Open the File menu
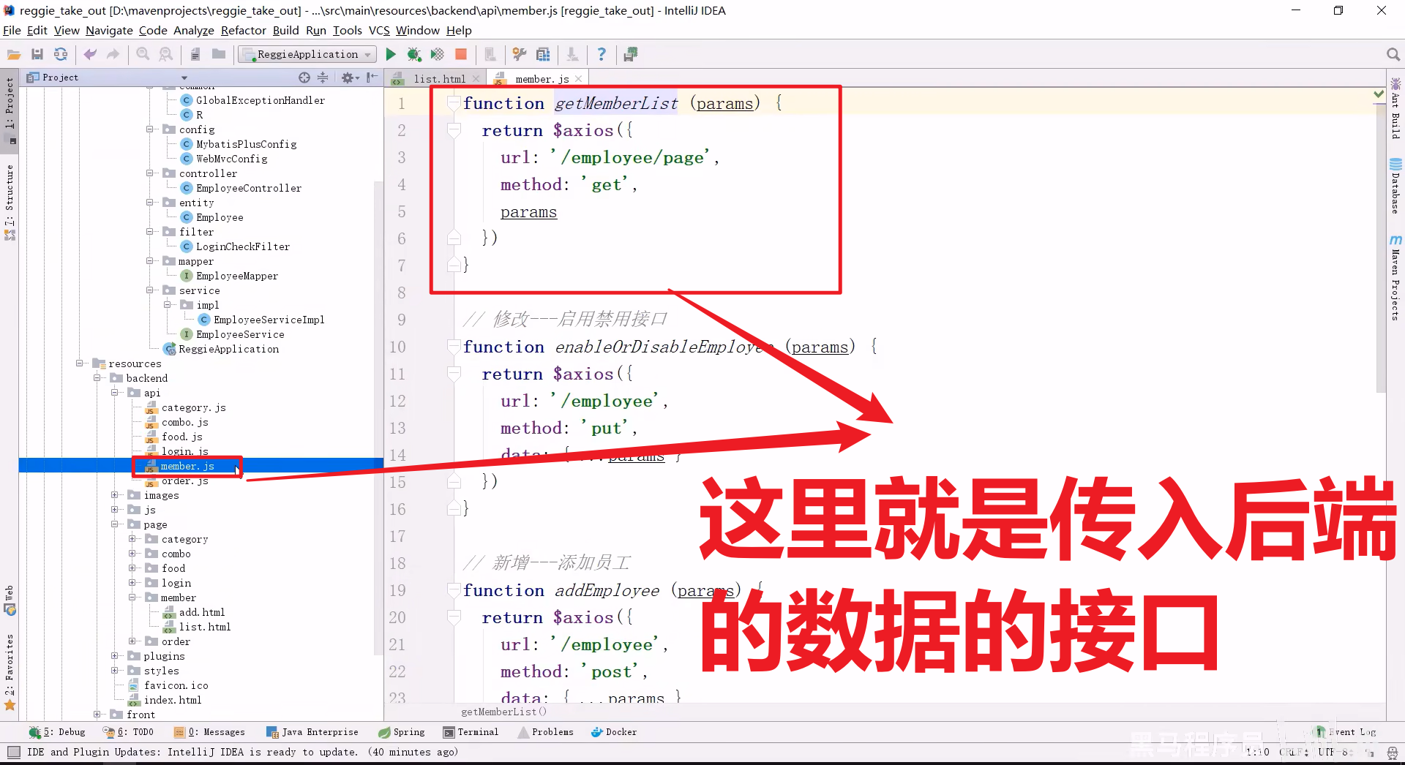Viewport: 1405px width, 765px height. click(x=12, y=31)
